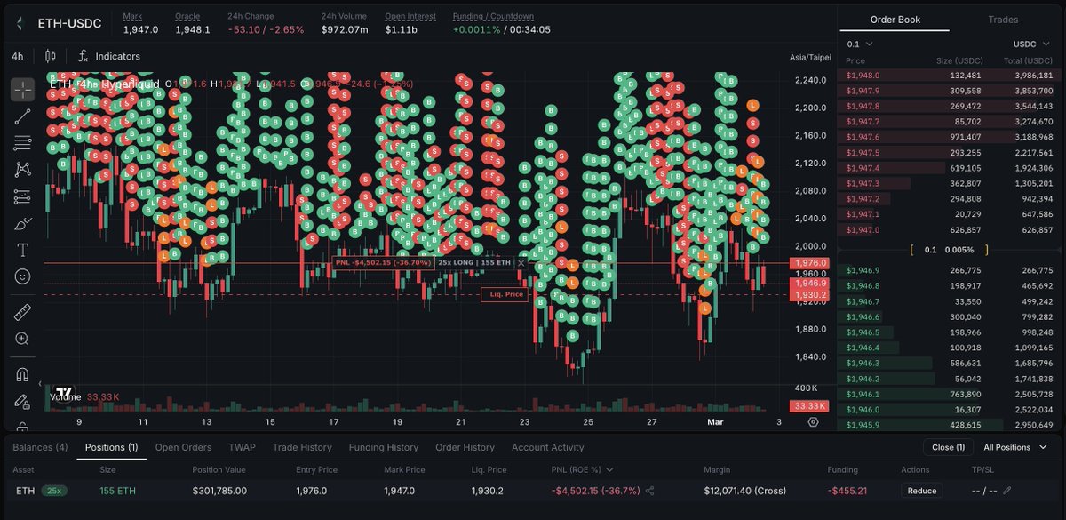Click the Mark price label
This screenshot has height=520, width=1066.
point(132,16)
